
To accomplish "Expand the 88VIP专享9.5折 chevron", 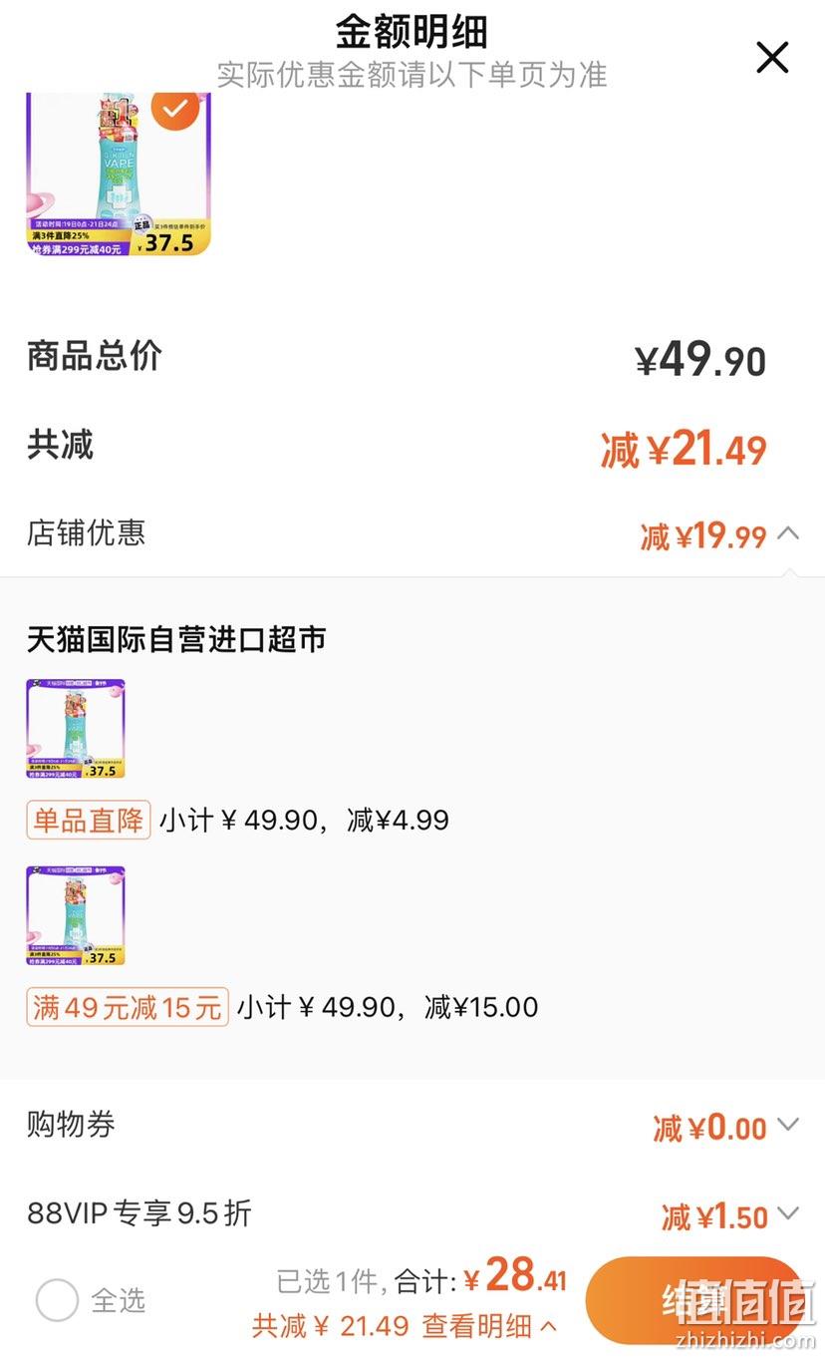I will tap(788, 1214).
